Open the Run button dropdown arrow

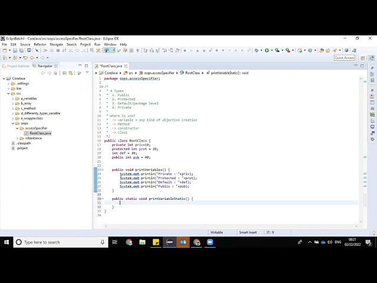pos(272,50)
